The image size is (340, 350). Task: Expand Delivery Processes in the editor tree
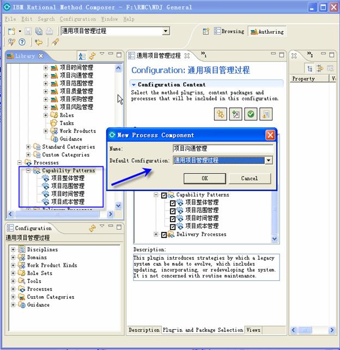[x=156, y=235]
